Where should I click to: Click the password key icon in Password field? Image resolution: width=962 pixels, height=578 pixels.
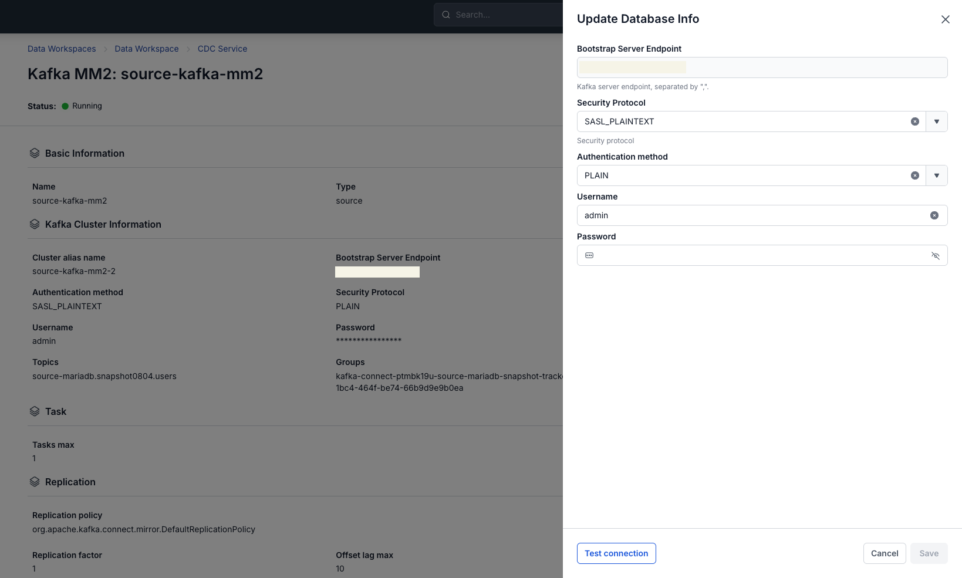pyautogui.click(x=589, y=255)
